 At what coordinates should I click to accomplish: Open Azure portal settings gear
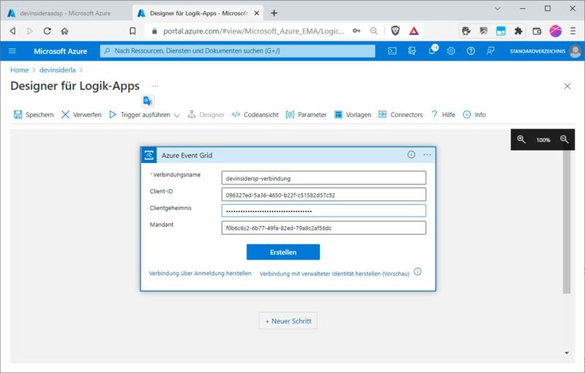tap(451, 51)
